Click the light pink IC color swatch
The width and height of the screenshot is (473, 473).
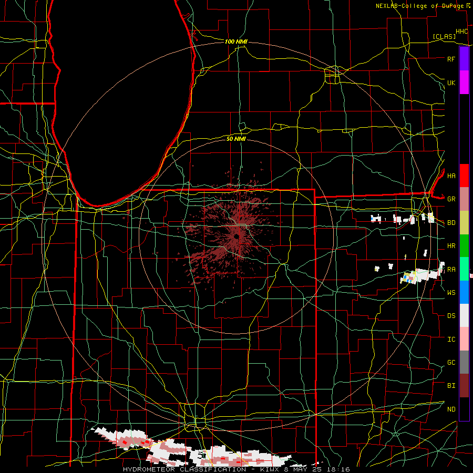pyautogui.click(x=464, y=339)
